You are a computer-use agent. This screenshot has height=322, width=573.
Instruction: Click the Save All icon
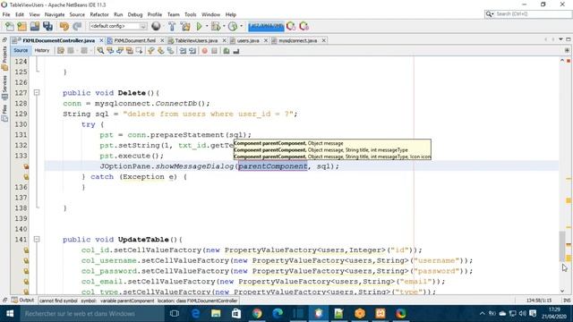(x=47, y=26)
